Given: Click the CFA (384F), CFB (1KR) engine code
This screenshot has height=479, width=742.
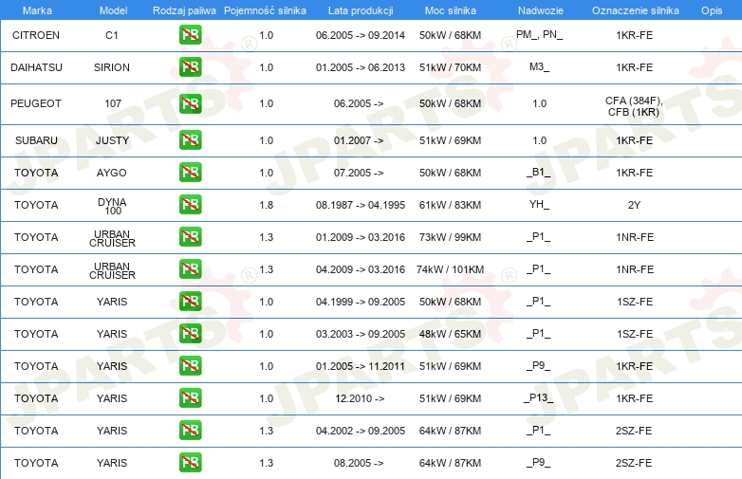Looking at the screenshot, I should pyautogui.click(x=634, y=106).
